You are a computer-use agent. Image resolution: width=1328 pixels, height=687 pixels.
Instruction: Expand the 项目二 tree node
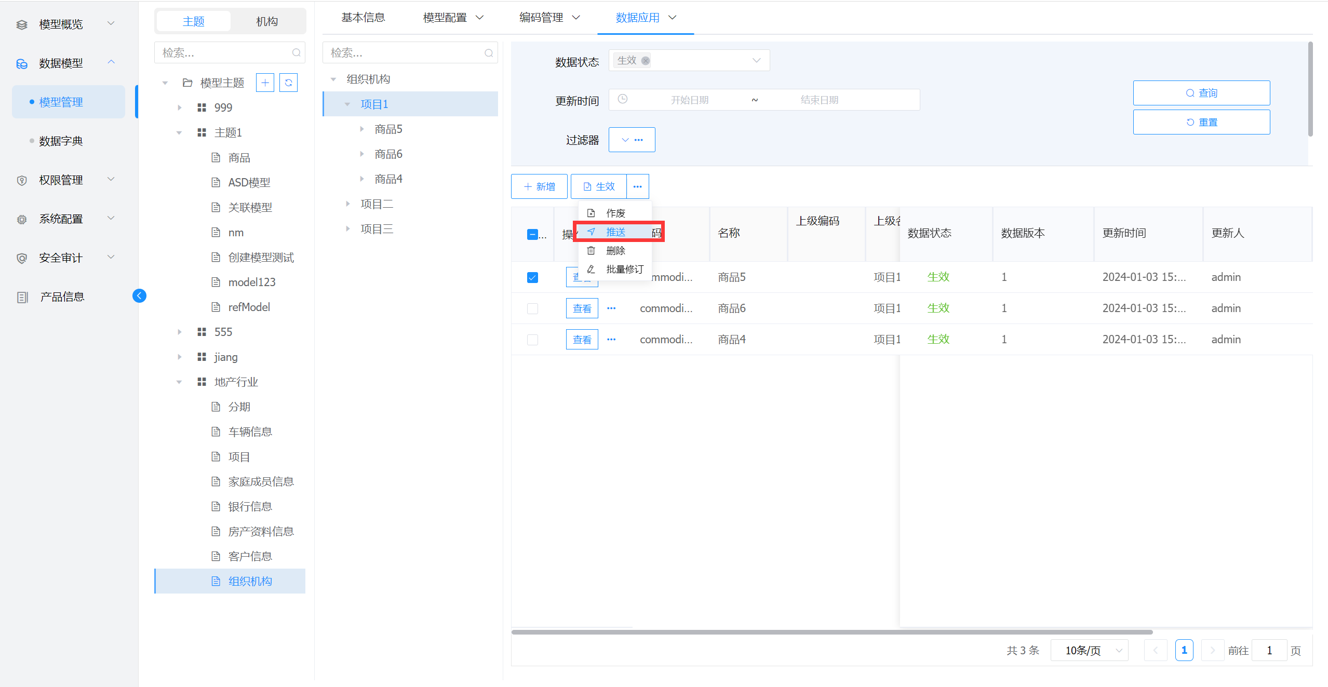point(347,204)
